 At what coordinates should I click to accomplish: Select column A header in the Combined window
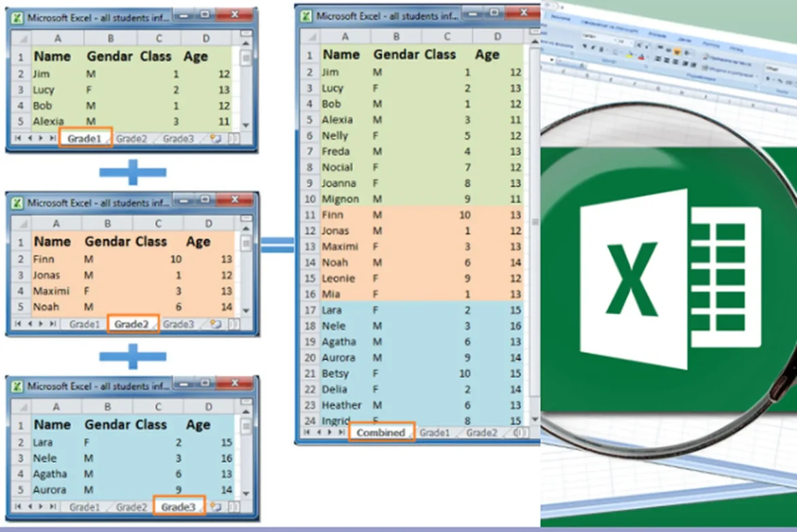click(345, 37)
